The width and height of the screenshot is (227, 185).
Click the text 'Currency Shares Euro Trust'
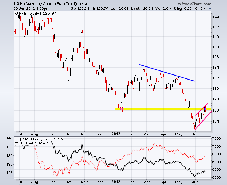(x=51, y=4)
